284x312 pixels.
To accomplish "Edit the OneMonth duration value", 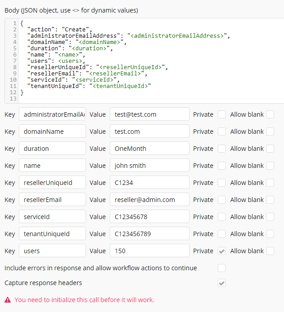I will coord(149,149).
